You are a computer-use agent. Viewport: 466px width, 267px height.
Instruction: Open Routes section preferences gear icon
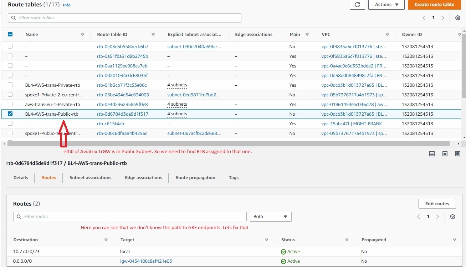[x=452, y=217]
